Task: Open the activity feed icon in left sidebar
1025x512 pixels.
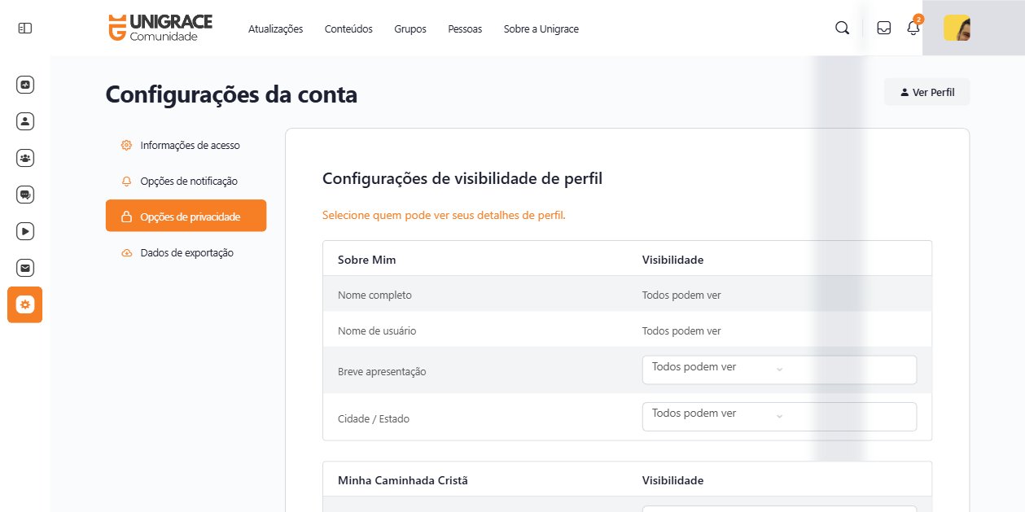Action: tap(24, 84)
